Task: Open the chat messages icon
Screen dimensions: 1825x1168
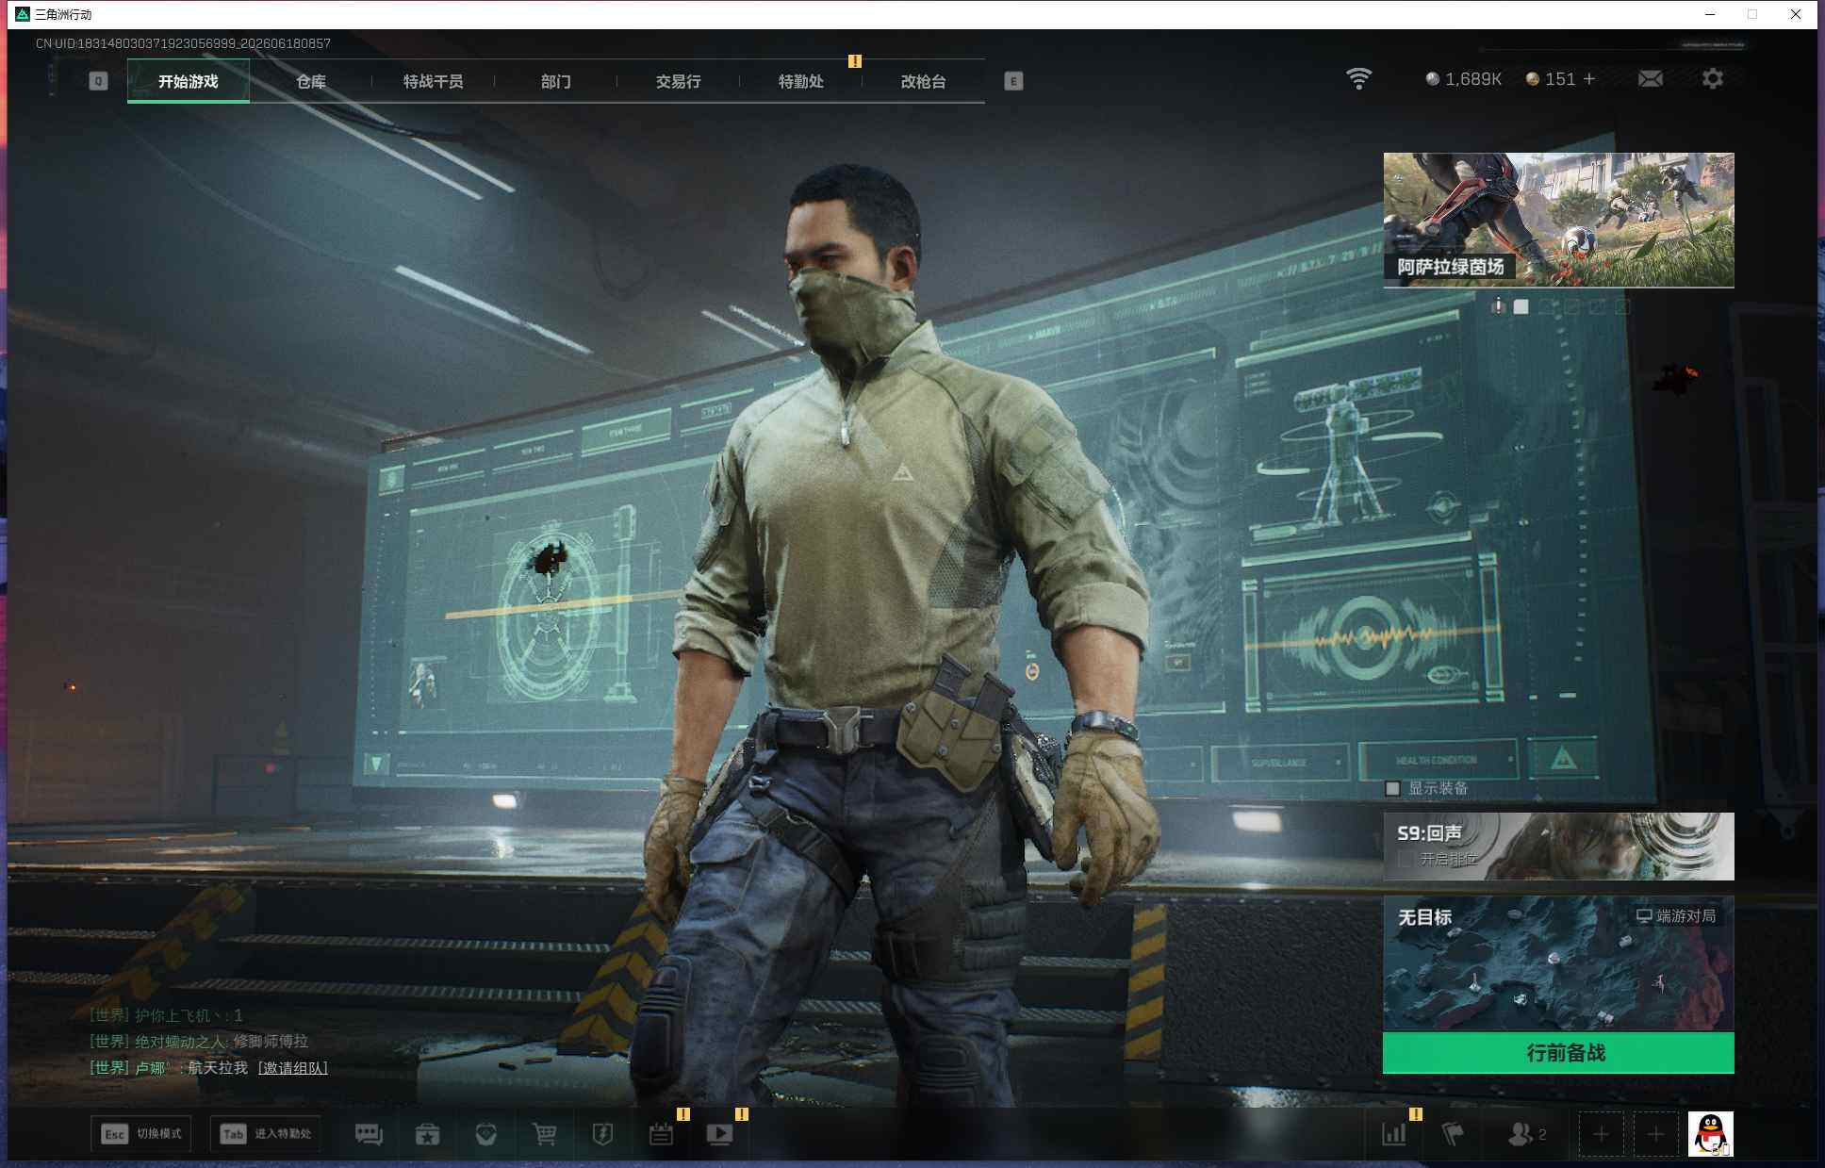Action: click(369, 1133)
